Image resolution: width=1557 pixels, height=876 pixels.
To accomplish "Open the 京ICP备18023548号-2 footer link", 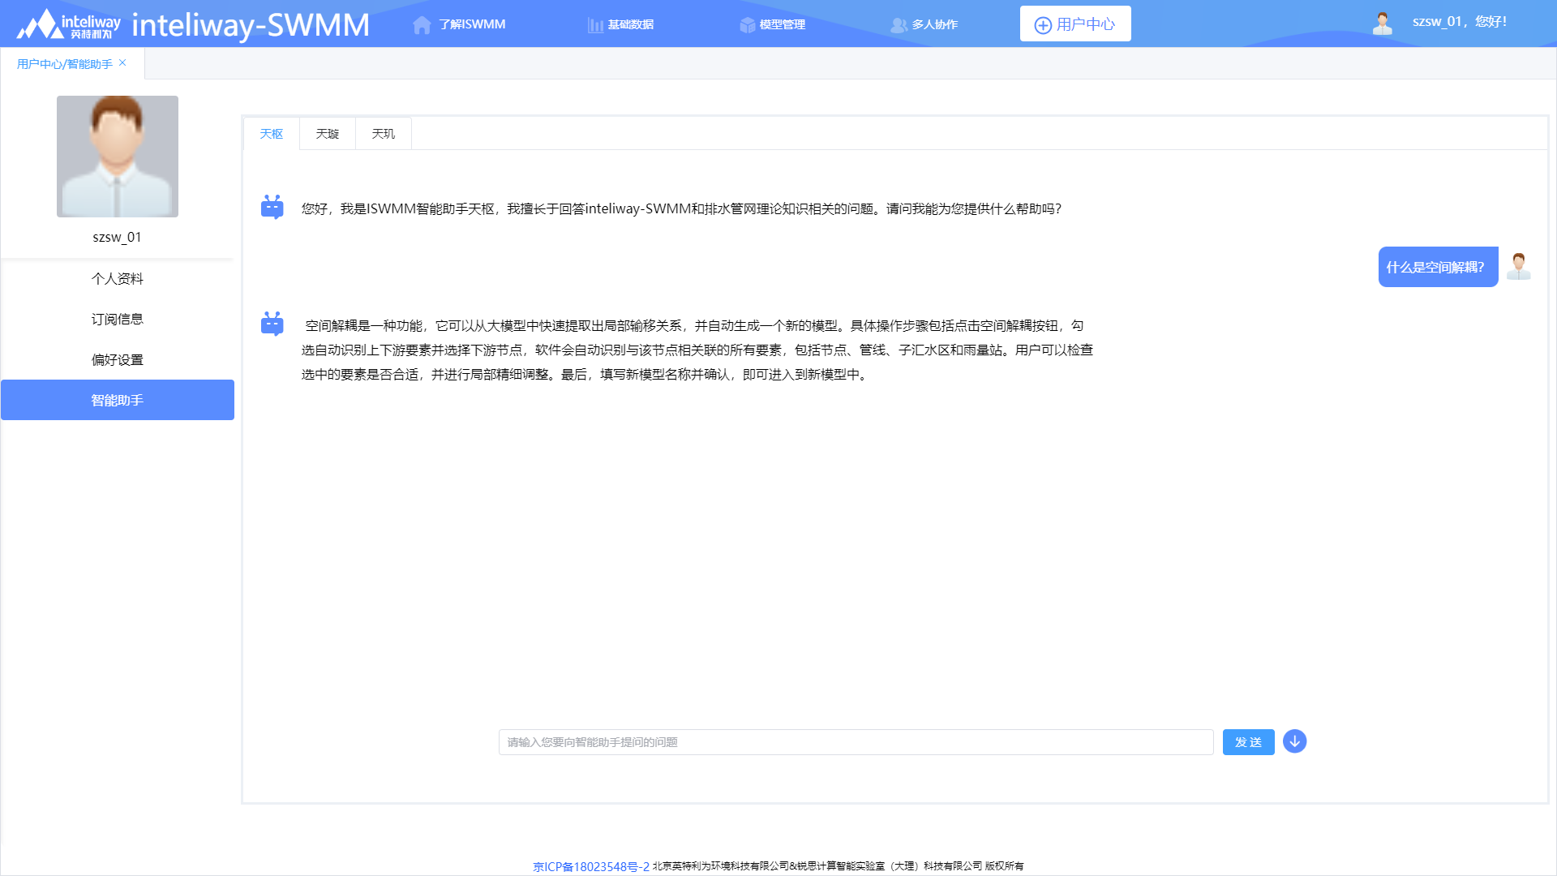I will 590,866.
